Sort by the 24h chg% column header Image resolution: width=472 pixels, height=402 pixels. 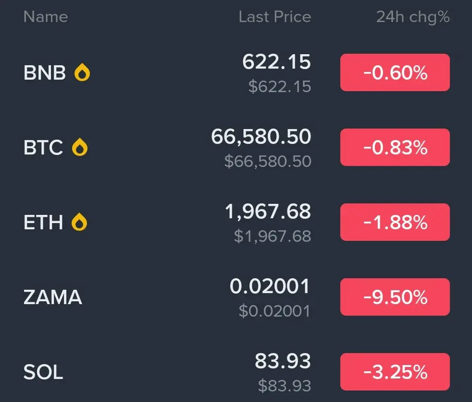pyautogui.click(x=412, y=17)
